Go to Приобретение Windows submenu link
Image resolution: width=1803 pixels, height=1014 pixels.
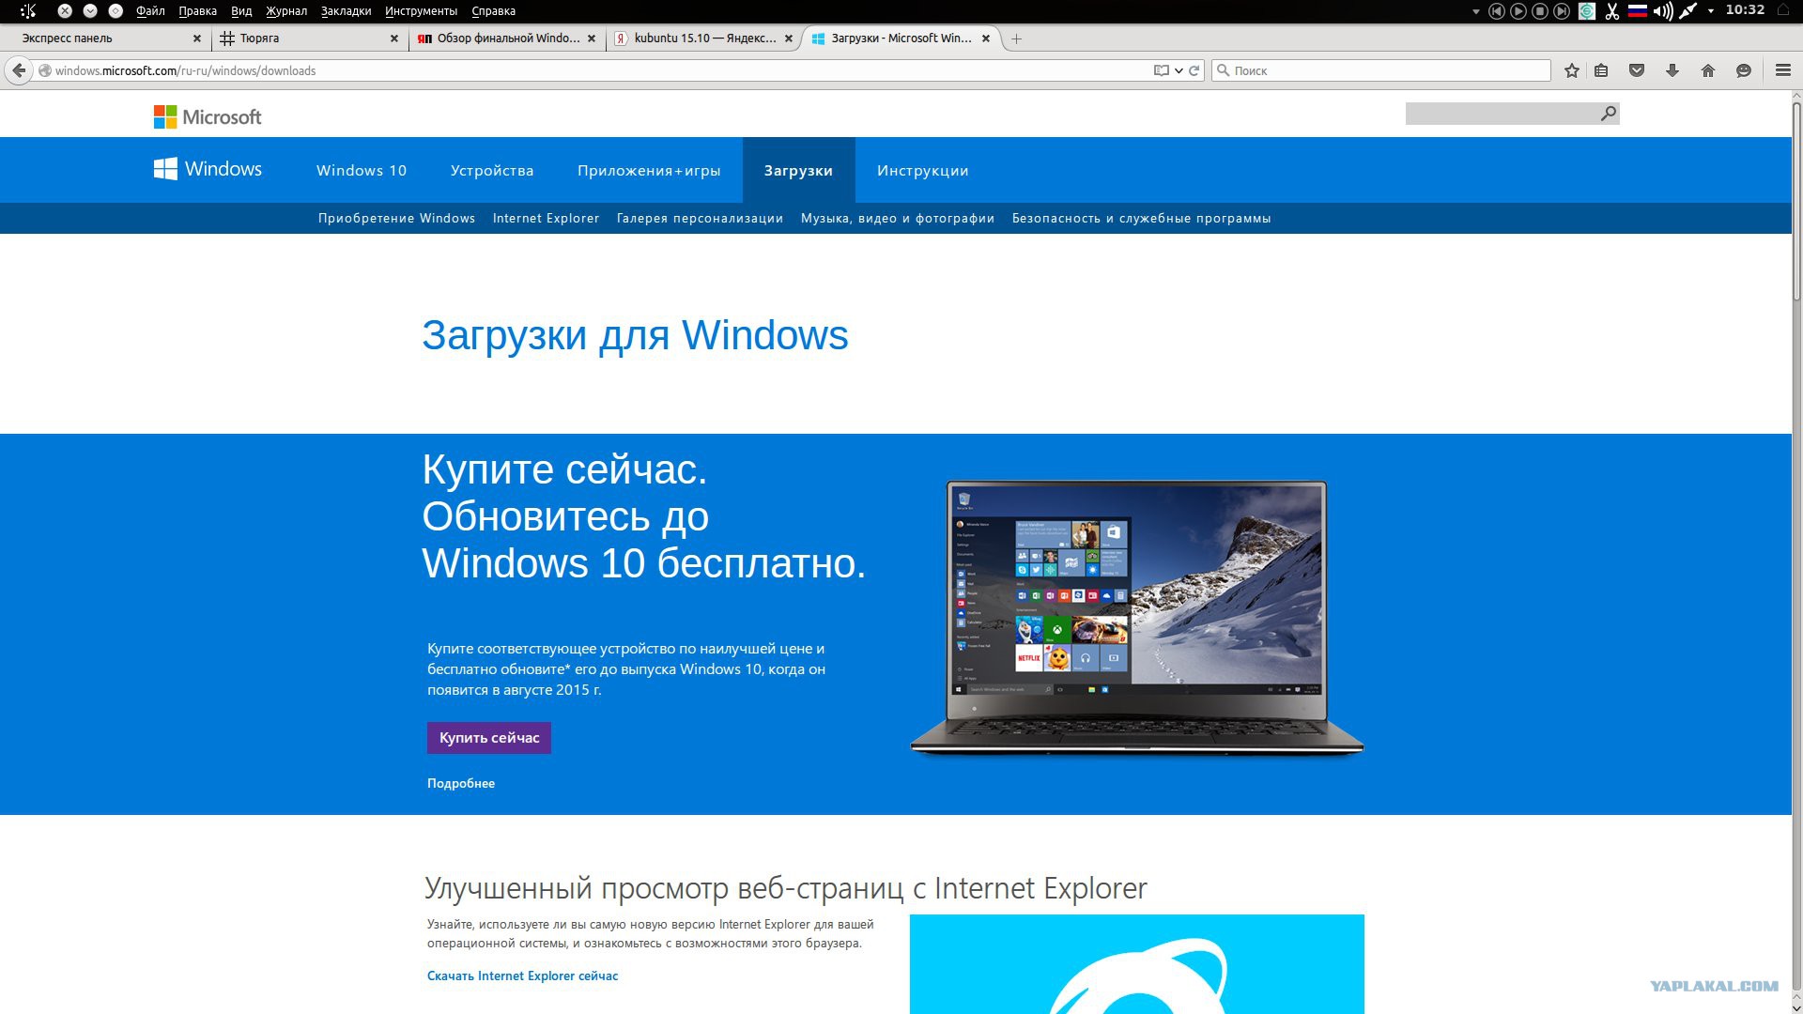tap(396, 218)
